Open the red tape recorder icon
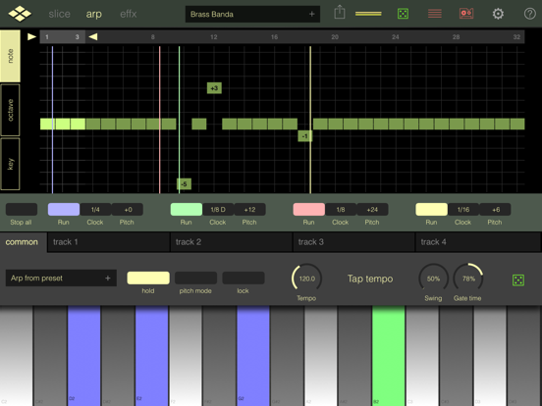Screen dimensions: 542x406 (466, 14)
